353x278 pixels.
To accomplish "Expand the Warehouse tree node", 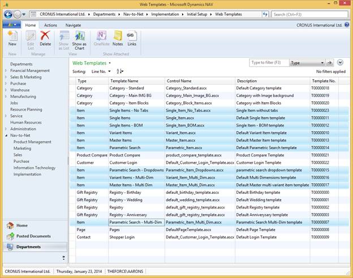I will [x=6, y=90].
